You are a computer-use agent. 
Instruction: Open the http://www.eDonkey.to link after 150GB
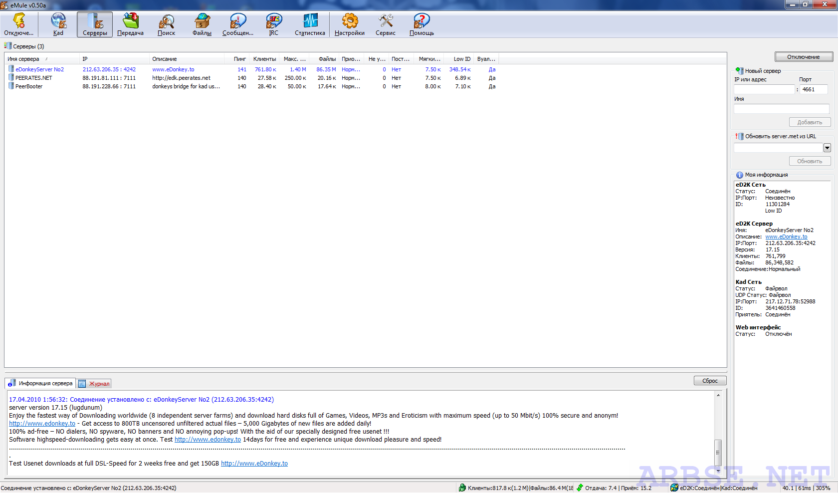pos(254,464)
